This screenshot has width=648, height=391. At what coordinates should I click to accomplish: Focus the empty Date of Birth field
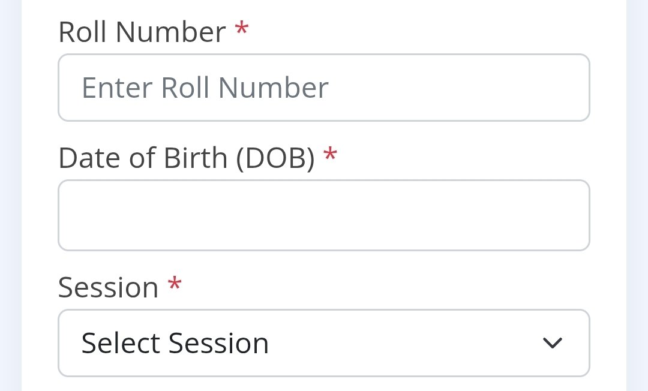(324, 215)
